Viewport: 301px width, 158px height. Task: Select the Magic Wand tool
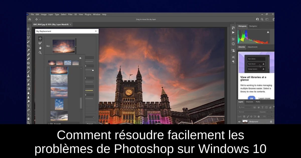[x=28, y=42]
